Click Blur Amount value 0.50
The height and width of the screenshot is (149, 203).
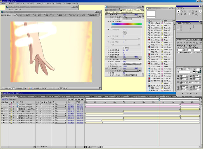(125, 62)
